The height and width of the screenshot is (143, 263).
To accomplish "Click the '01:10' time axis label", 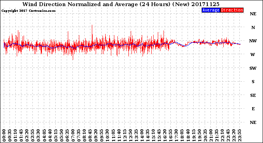I will coord(16,135).
